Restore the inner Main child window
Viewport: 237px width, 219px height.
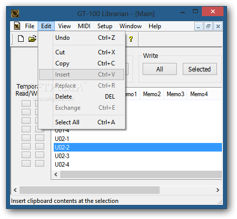[208, 26]
